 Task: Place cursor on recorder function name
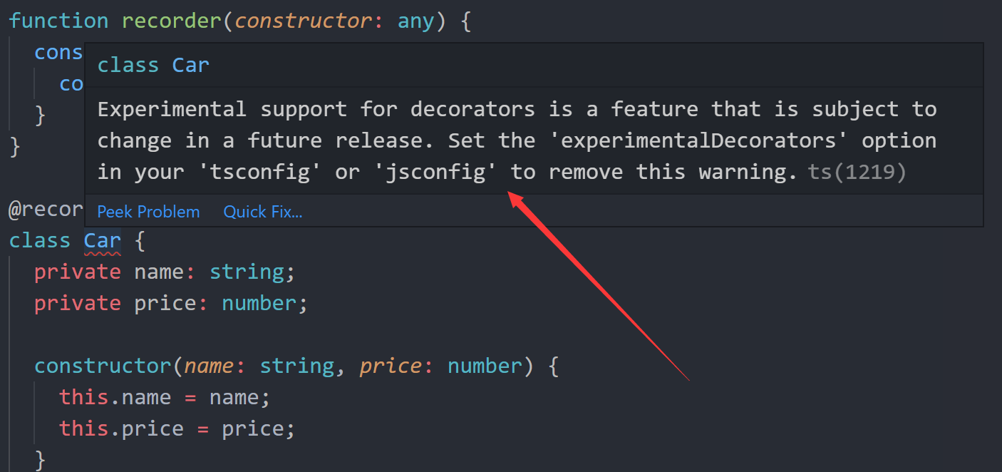click(x=172, y=21)
